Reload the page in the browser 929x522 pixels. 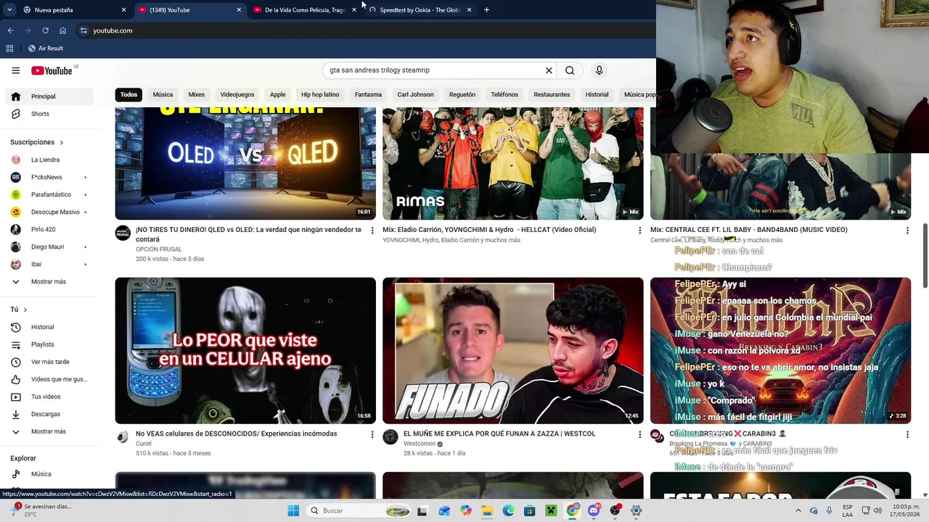[45, 30]
